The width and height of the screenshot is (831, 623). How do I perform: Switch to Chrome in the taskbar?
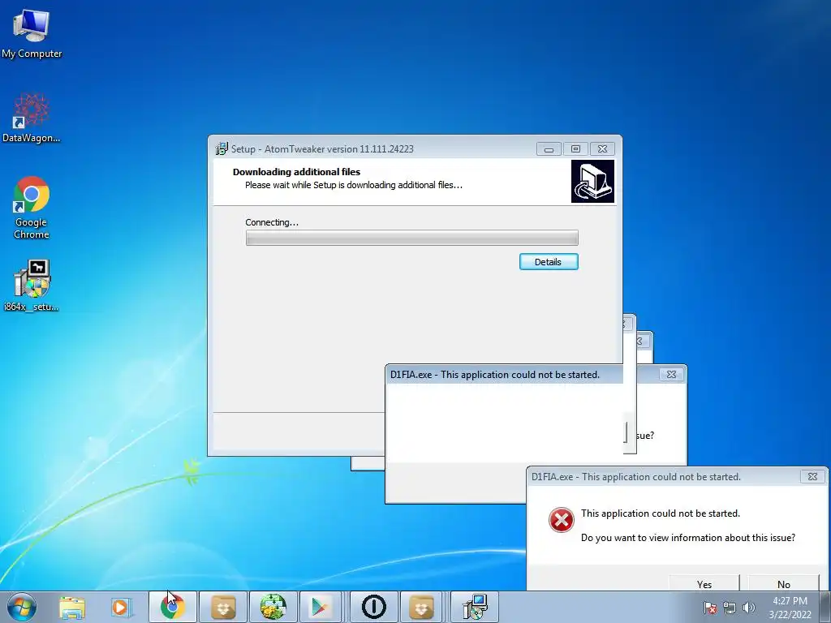pos(173,607)
